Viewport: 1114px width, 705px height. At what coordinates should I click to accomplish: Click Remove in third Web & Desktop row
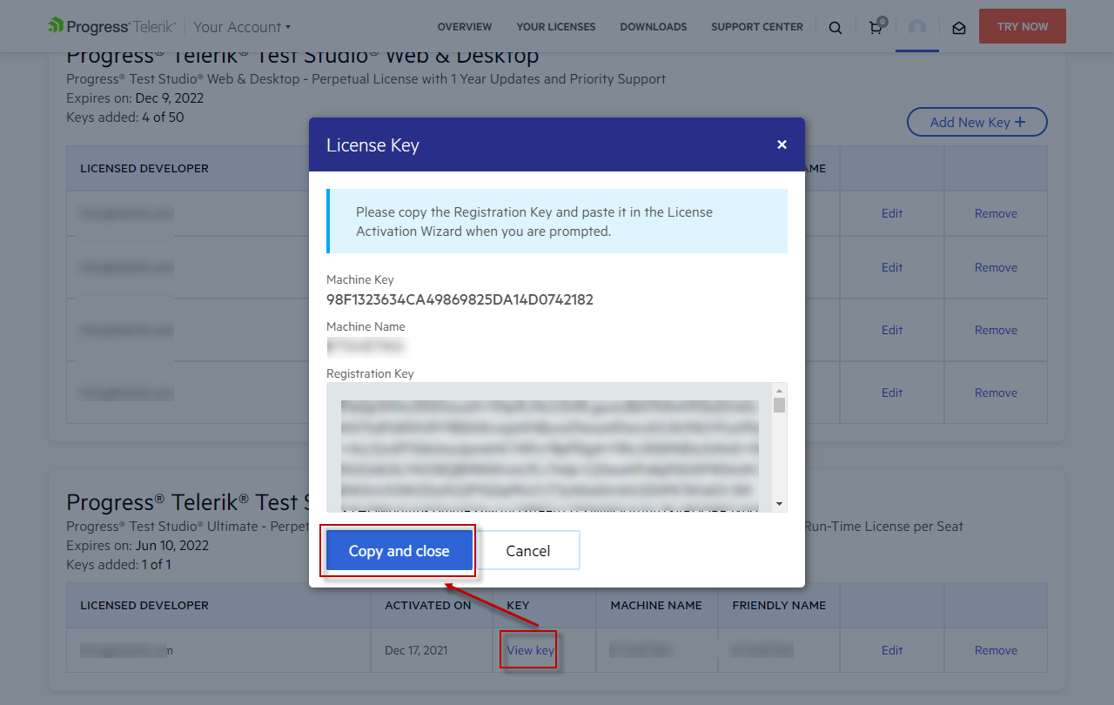pyautogui.click(x=997, y=330)
